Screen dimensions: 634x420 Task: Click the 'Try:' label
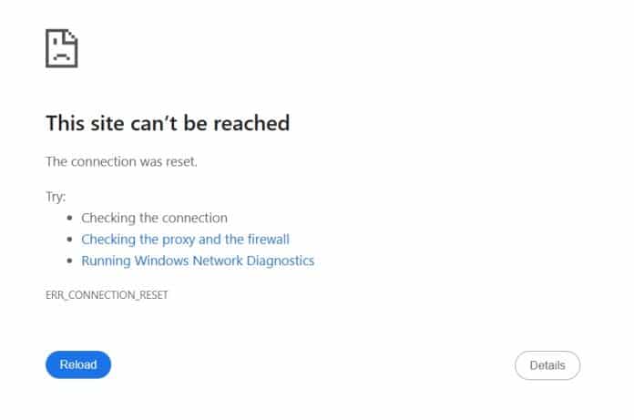(x=56, y=196)
